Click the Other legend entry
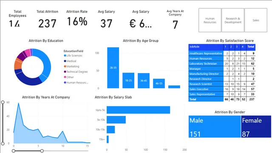 [69, 77]
